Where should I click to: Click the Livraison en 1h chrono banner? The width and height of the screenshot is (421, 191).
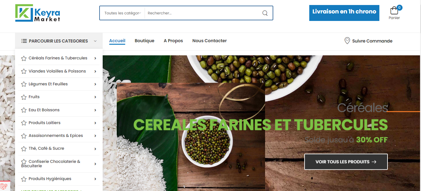pyautogui.click(x=344, y=13)
